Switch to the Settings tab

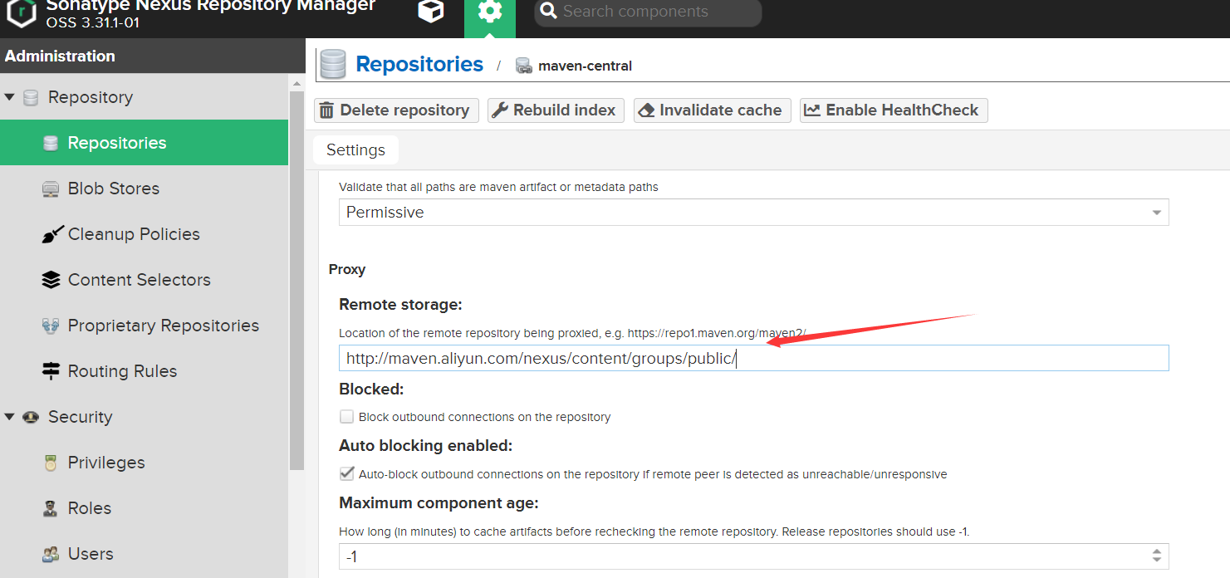[355, 150]
